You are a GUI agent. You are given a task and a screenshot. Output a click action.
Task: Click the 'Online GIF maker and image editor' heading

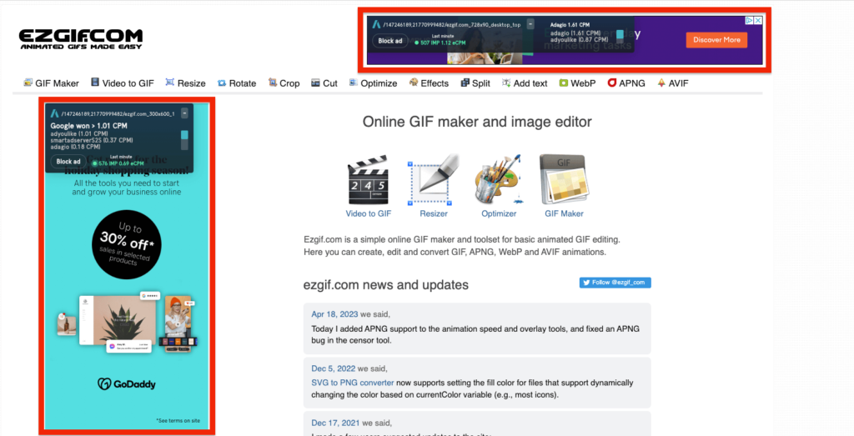477,122
